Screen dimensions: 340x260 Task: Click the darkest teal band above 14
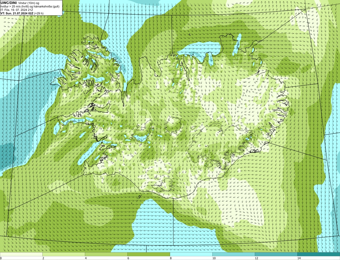point(319,254)
